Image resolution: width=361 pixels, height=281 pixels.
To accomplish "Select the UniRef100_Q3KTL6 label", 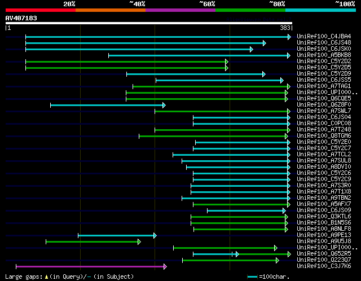I will pos(324,217).
